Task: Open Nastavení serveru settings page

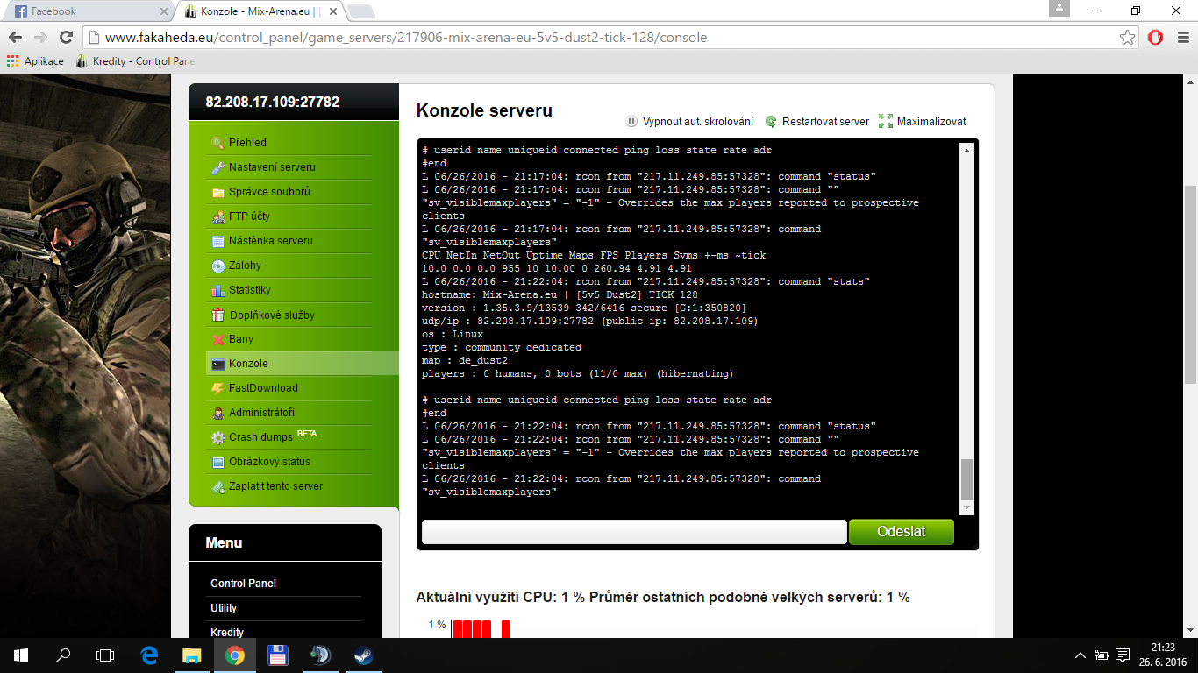Action: 271,167
